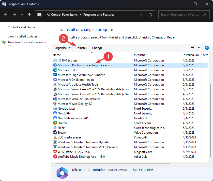The image size is (213, 181).
Task: Sort by the Publisher column header
Action: pos(140,55)
